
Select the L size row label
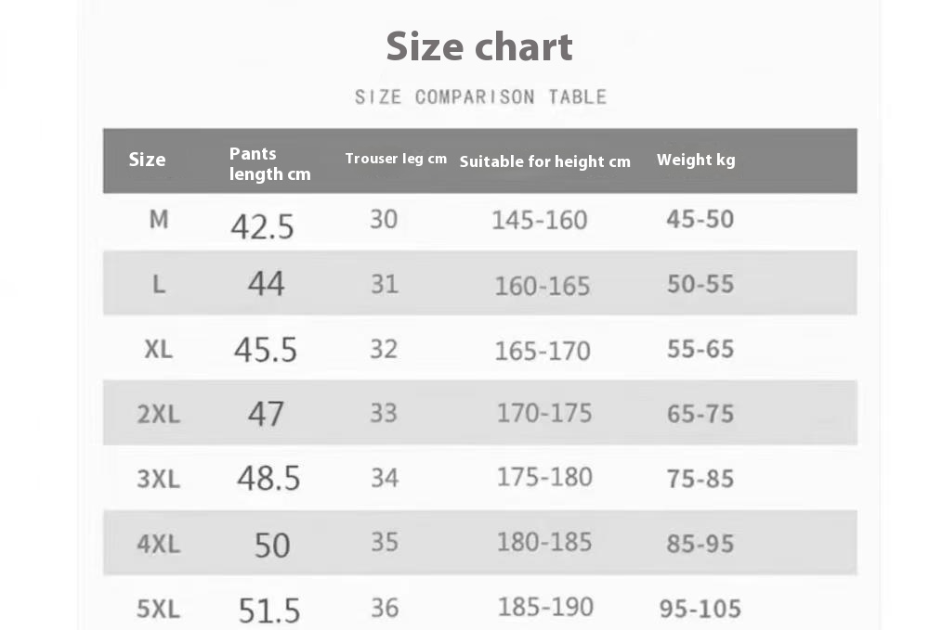tap(159, 284)
